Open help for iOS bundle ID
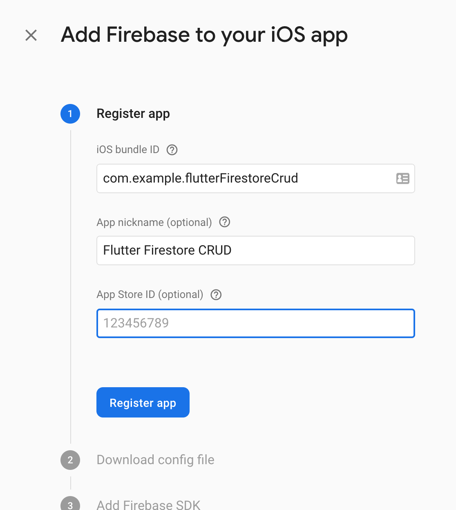456x510 pixels. [x=172, y=150]
